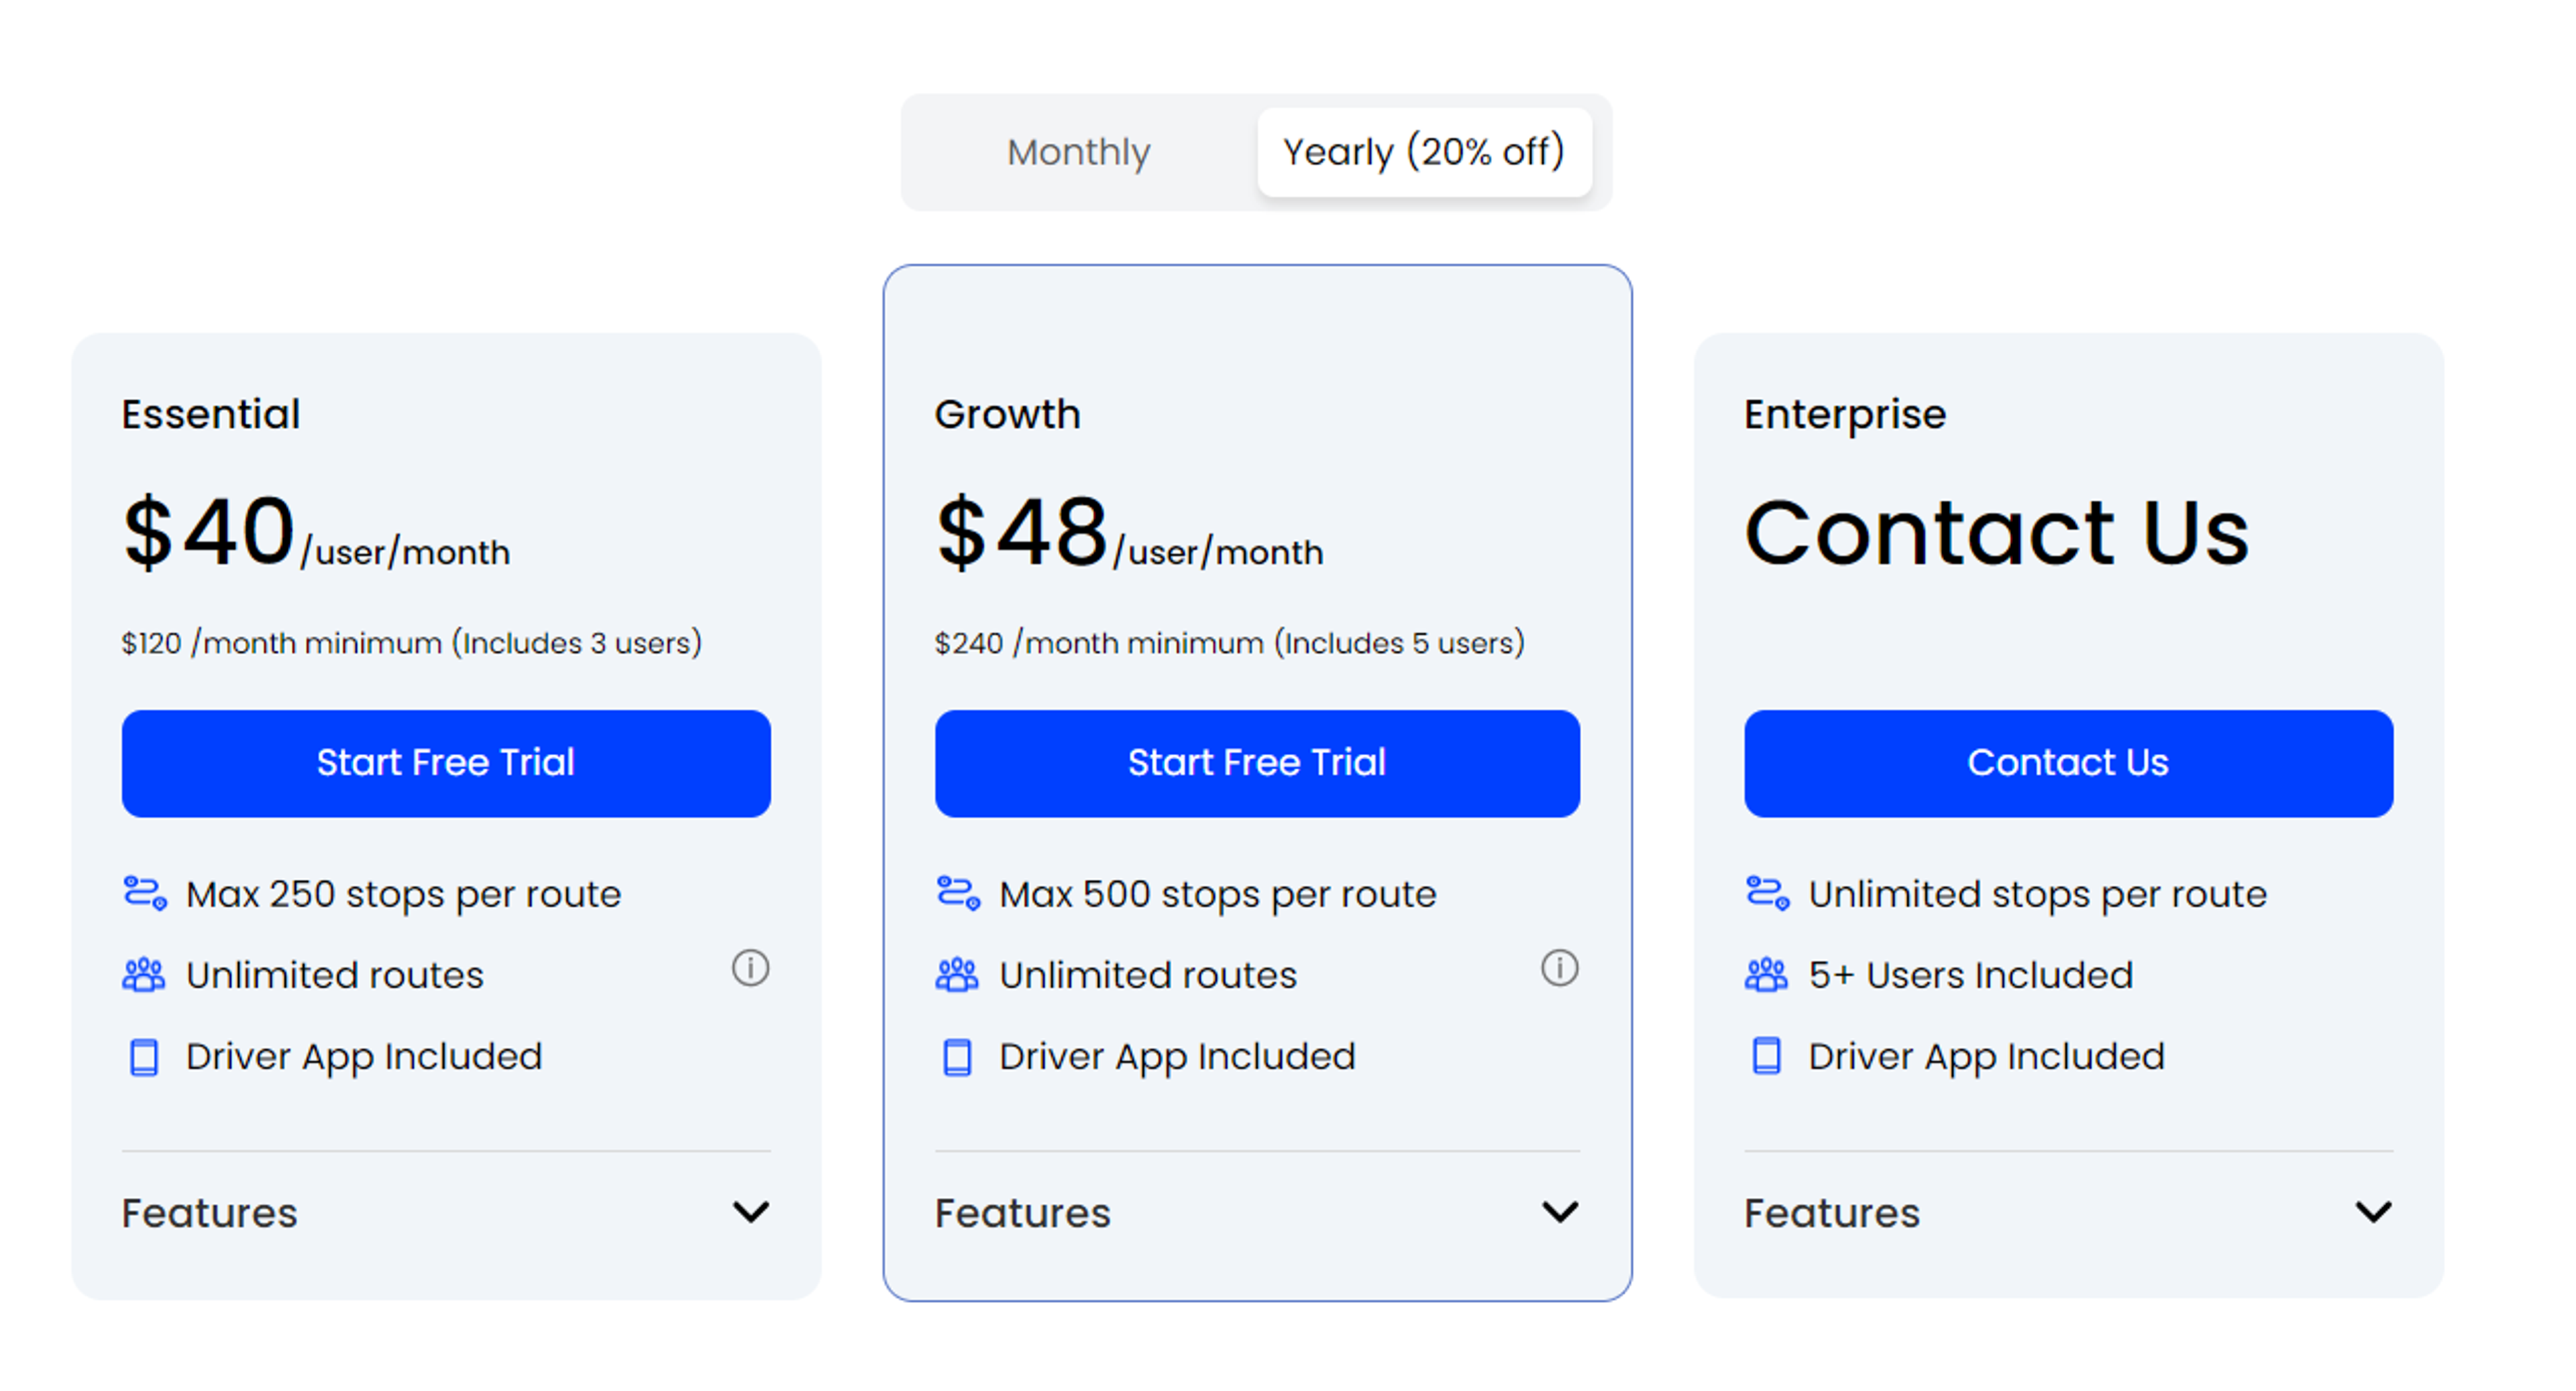The height and width of the screenshot is (1391, 2576).
Task: Click $240 /month minimum text
Action: point(1230,642)
